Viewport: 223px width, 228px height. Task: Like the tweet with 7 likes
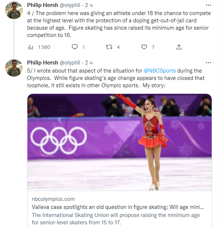(x=144, y=47)
